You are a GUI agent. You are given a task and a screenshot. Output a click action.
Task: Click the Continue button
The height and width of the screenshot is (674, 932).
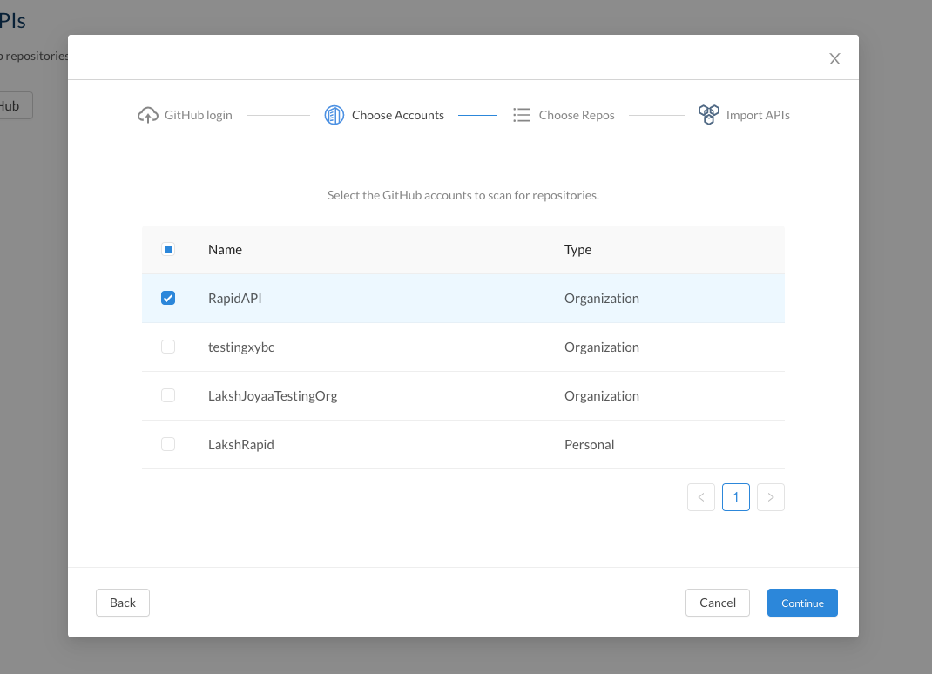(x=802, y=603)
